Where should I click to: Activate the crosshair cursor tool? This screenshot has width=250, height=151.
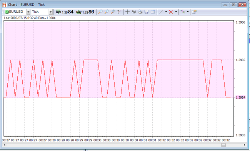point(127,12)
